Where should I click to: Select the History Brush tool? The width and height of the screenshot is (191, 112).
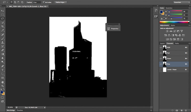pos(3,46)
